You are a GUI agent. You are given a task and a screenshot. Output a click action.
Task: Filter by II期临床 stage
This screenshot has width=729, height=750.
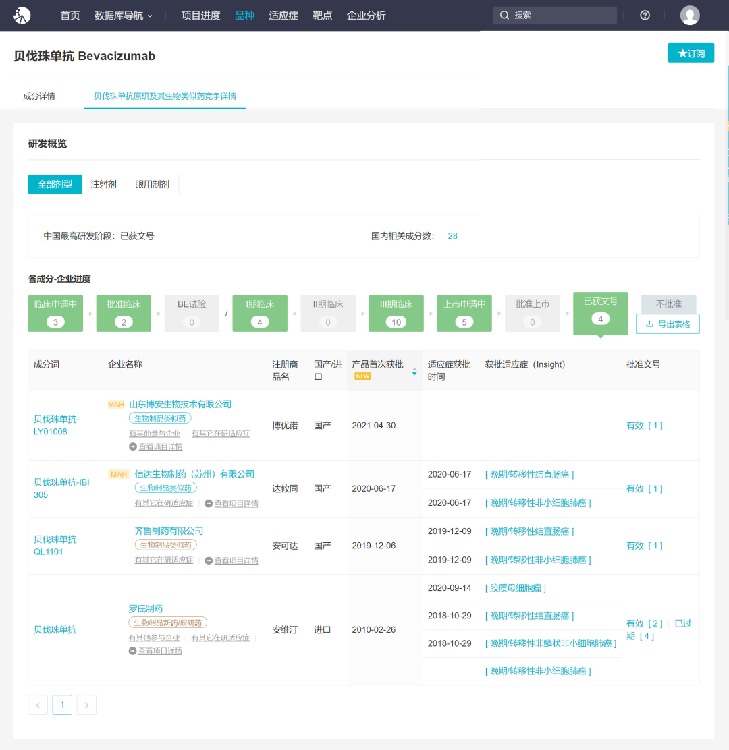click(x=328, y=314)
